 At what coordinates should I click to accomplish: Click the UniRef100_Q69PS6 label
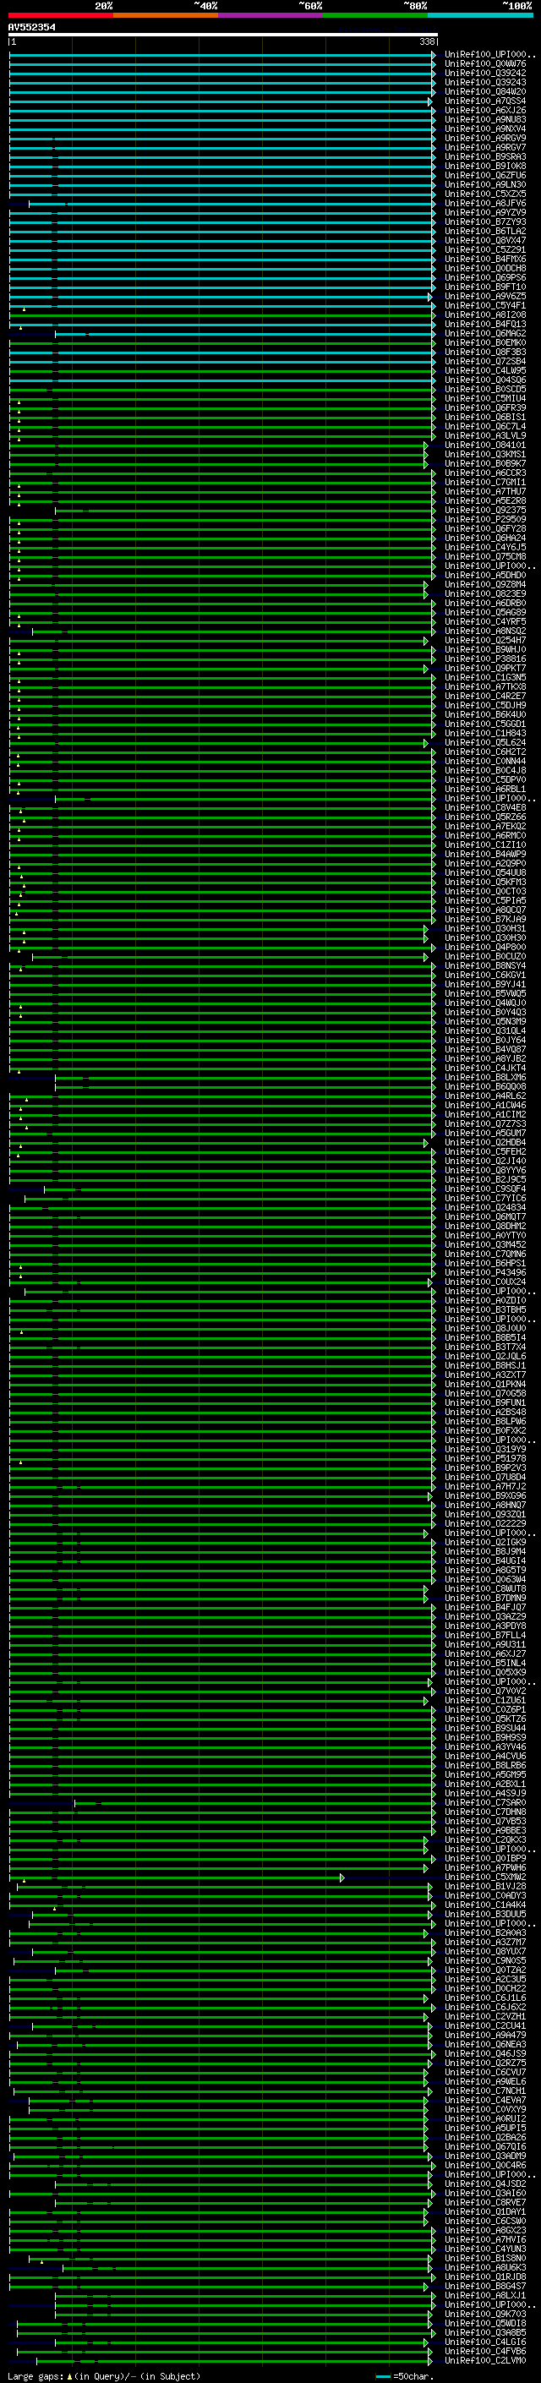pos(485,277)
